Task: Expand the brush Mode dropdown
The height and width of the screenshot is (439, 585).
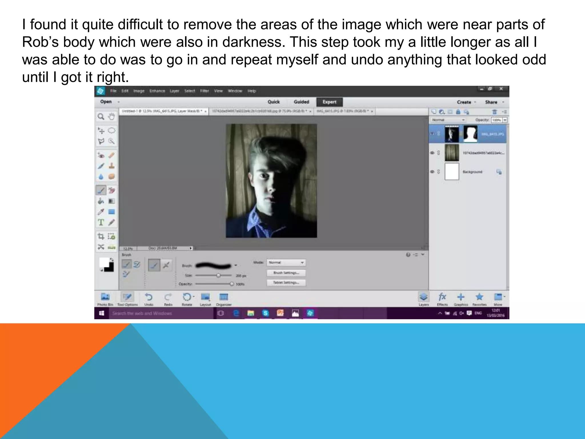Action: click(286, 262)
